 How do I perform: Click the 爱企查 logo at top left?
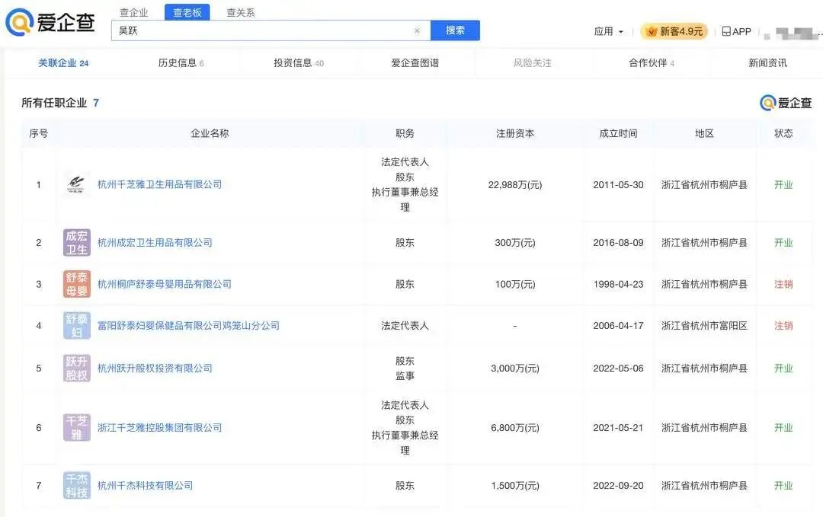pos(50,22)
